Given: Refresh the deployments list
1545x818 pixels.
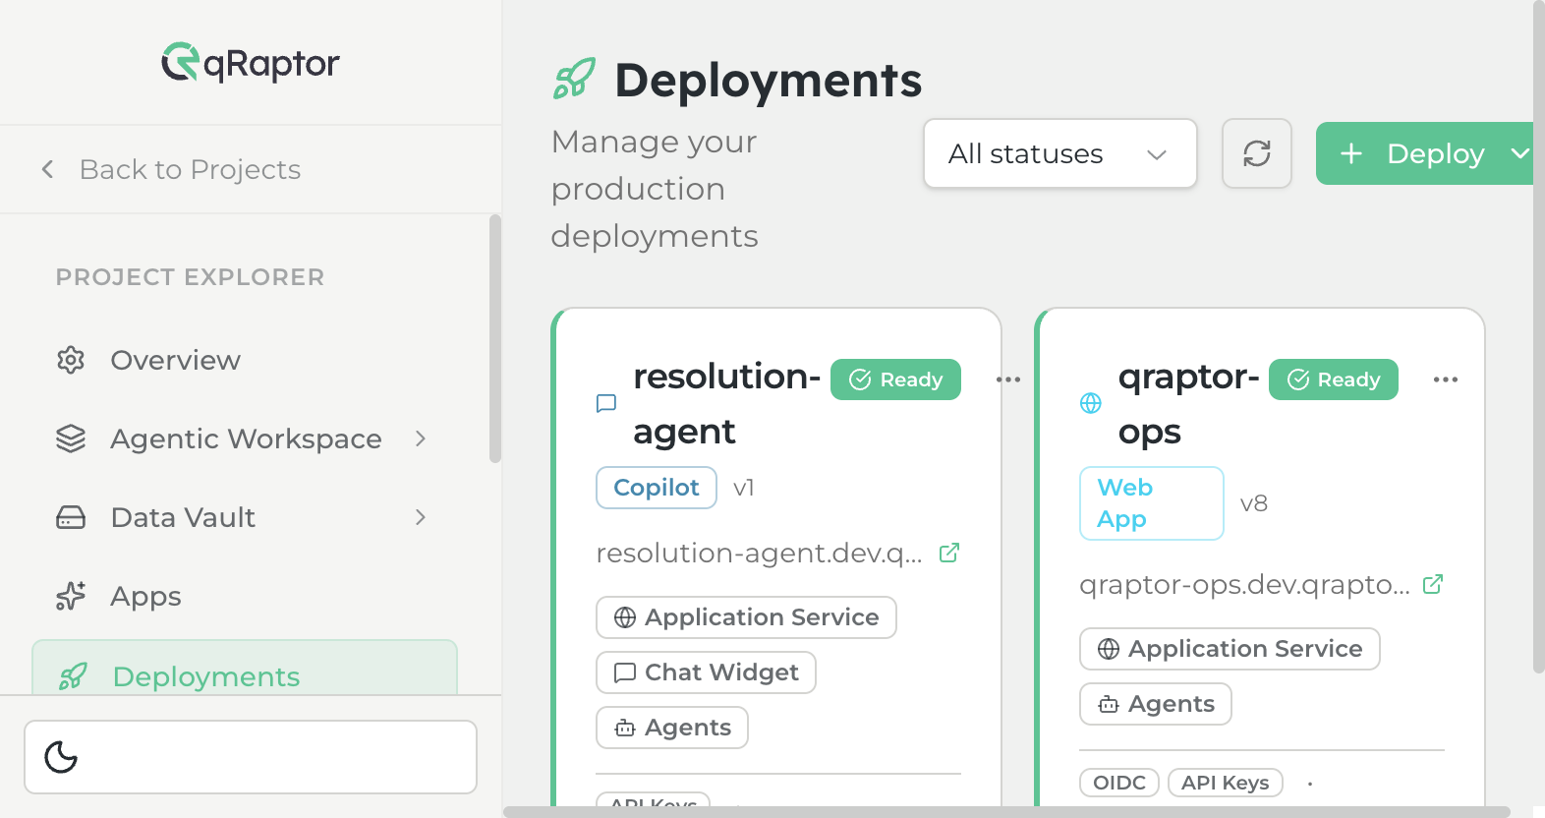Looking at the screenshot, I should [x=1257, y=153].
